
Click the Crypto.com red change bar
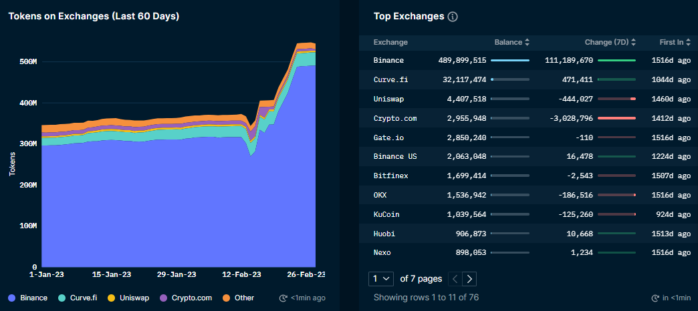pos(616,118)
